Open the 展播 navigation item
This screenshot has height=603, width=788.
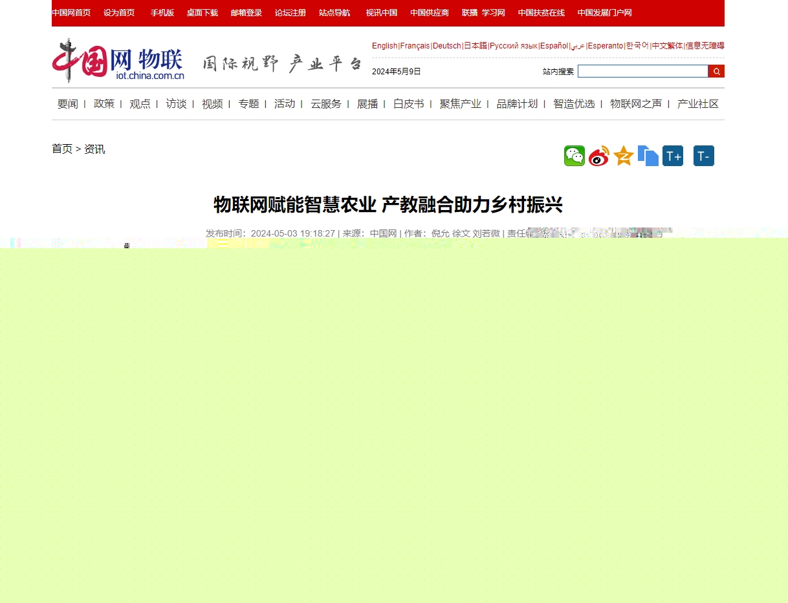pyautogui.click(x=367, y=104)
